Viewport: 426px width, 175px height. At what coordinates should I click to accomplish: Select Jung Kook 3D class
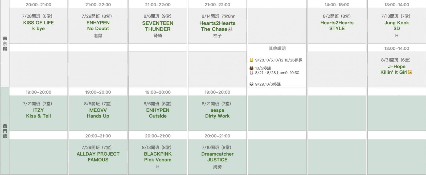[397, 25]
